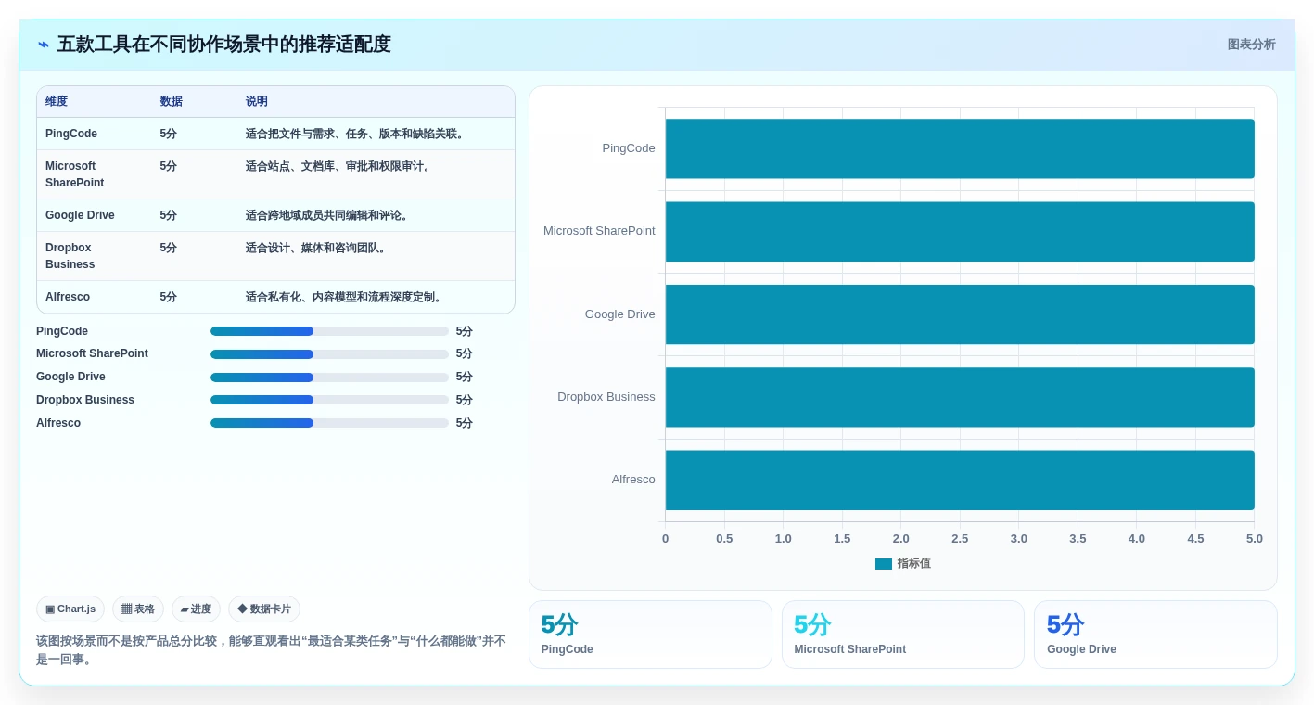Select the 数据卡片 tag chip
This screenshot has height=705, width=1314.
(x=264, y=609)
